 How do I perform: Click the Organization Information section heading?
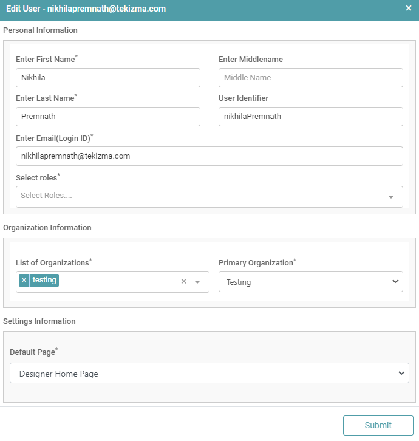[x=47, y=228]
